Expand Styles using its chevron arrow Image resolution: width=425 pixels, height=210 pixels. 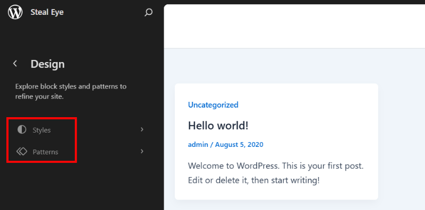(142, 129)
